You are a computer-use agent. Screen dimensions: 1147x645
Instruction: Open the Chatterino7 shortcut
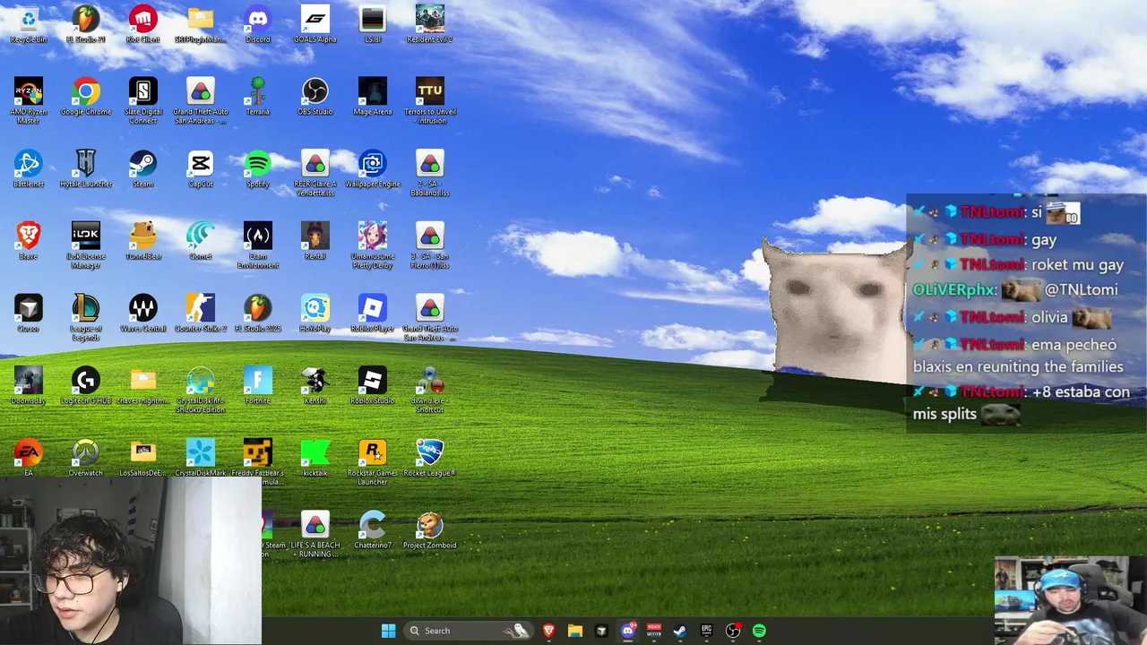[373, 530]
